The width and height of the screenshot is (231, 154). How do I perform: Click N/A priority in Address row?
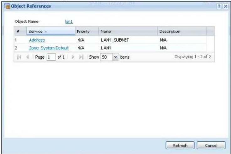[x=81, y=40]
